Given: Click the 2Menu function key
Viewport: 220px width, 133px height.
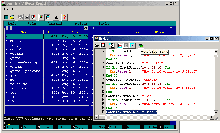Looking at the screenshot, I should (x=28, y=127).
